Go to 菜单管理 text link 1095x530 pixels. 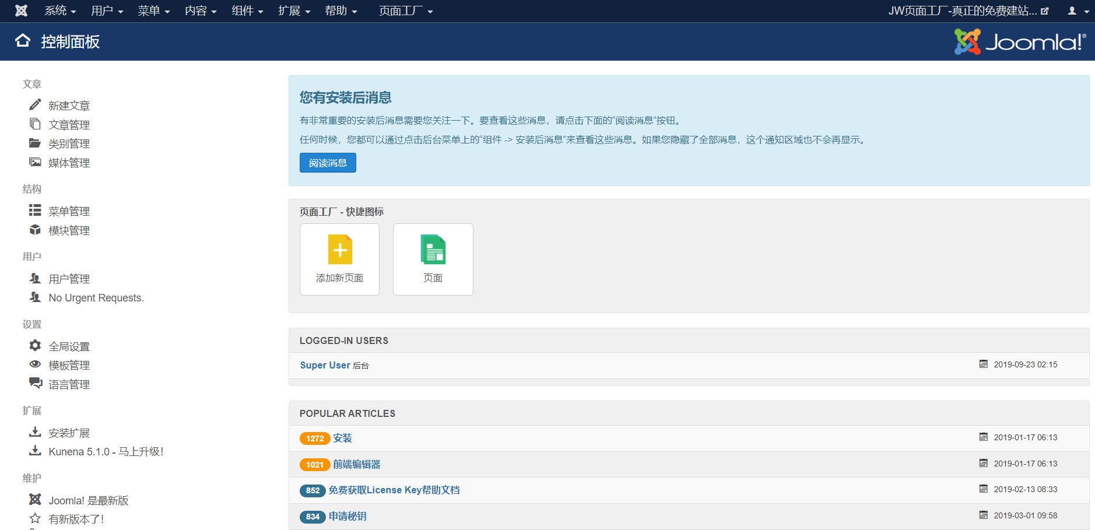(69, 211)
